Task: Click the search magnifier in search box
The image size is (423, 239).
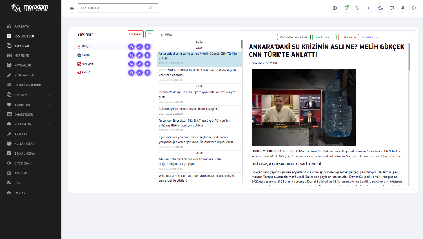Action: [x=150, y=8]
